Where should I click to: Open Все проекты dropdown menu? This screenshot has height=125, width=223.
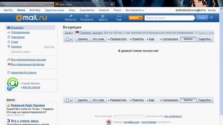135,10
